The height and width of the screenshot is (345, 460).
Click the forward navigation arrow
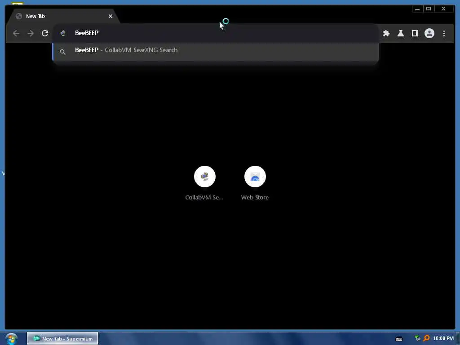(x=31, y=33)
